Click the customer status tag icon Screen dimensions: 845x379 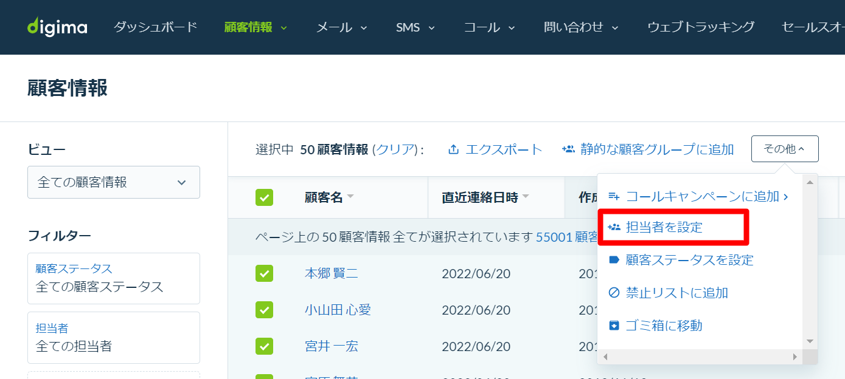tap(614, 260)
